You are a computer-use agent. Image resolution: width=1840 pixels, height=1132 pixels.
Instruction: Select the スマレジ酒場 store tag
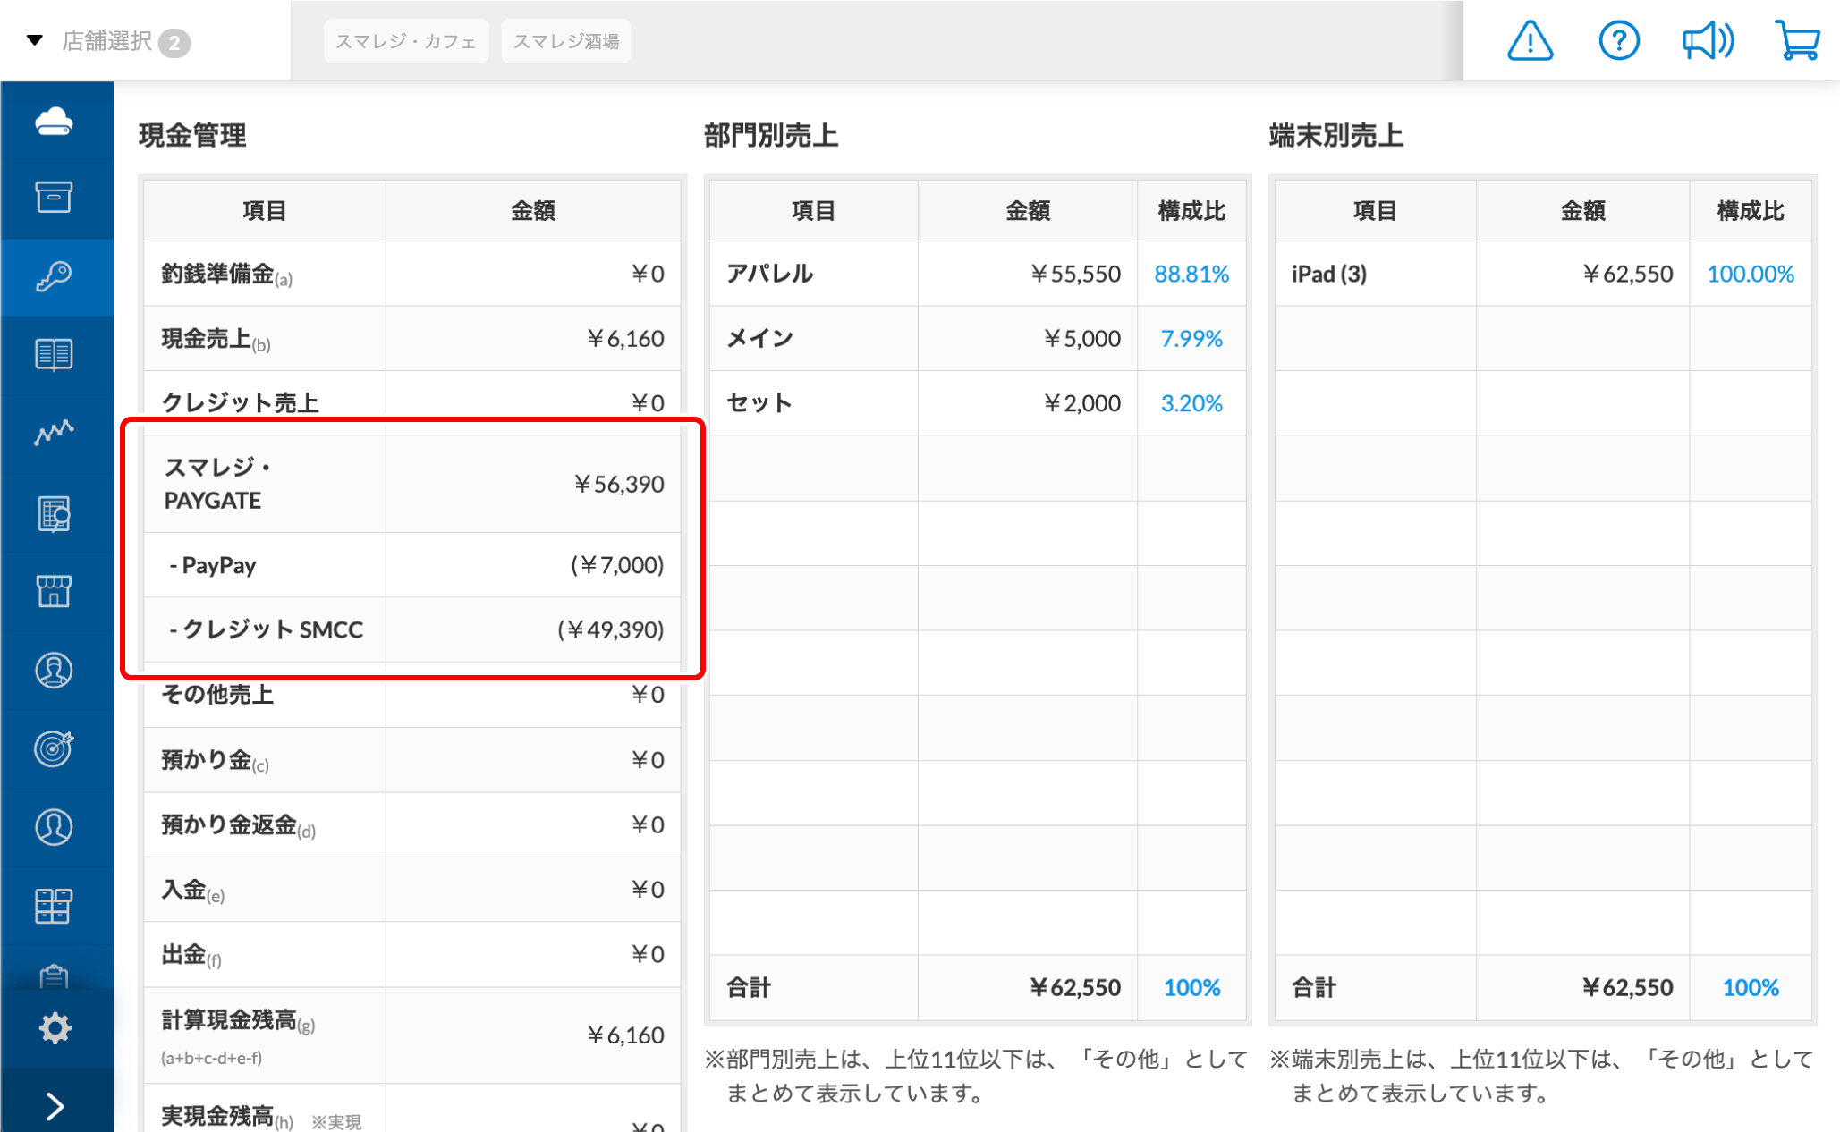565,41
